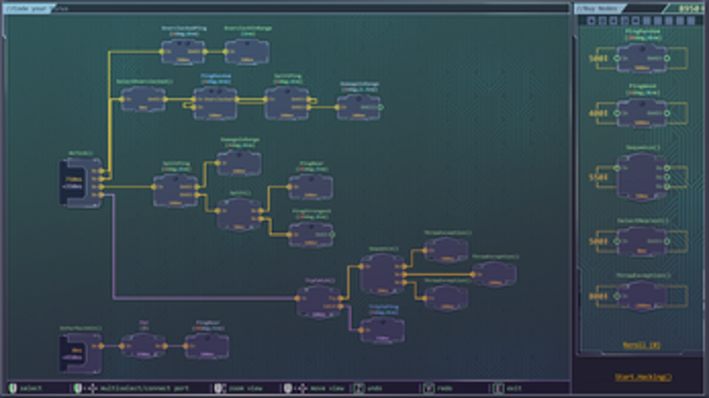Click the Try output port on TryCatch()
The height and width of the screenshot is (398, 709).
pos(340,298)
